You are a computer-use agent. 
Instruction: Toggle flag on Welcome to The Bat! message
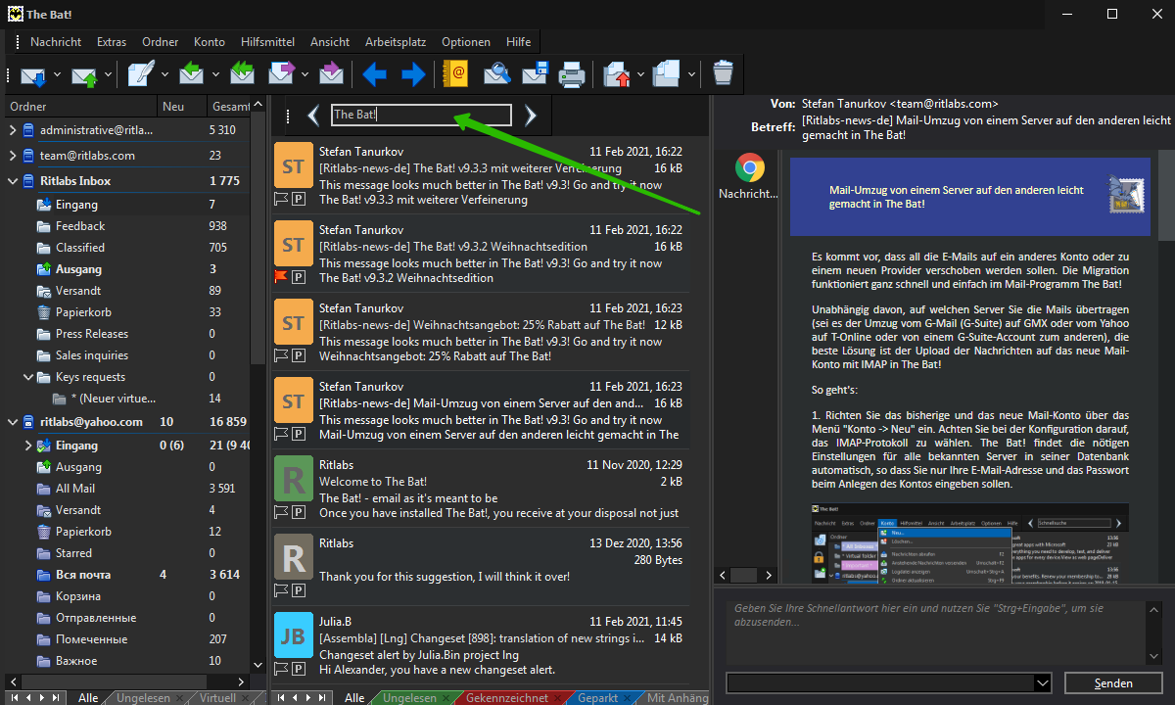280,512
